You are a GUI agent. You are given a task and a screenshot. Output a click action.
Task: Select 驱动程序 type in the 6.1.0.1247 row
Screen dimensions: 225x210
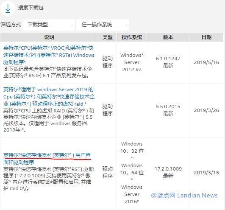click(x=107, y=62)
